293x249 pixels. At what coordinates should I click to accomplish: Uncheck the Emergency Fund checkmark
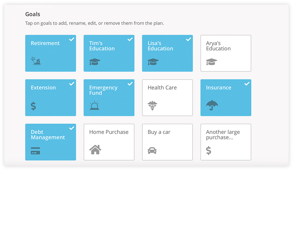click(130, 84)
